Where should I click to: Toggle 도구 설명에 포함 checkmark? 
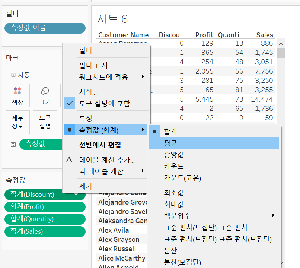(70, 103)
